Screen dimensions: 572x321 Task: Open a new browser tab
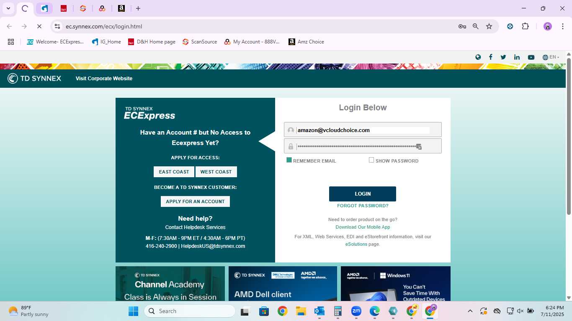(138, 8)
